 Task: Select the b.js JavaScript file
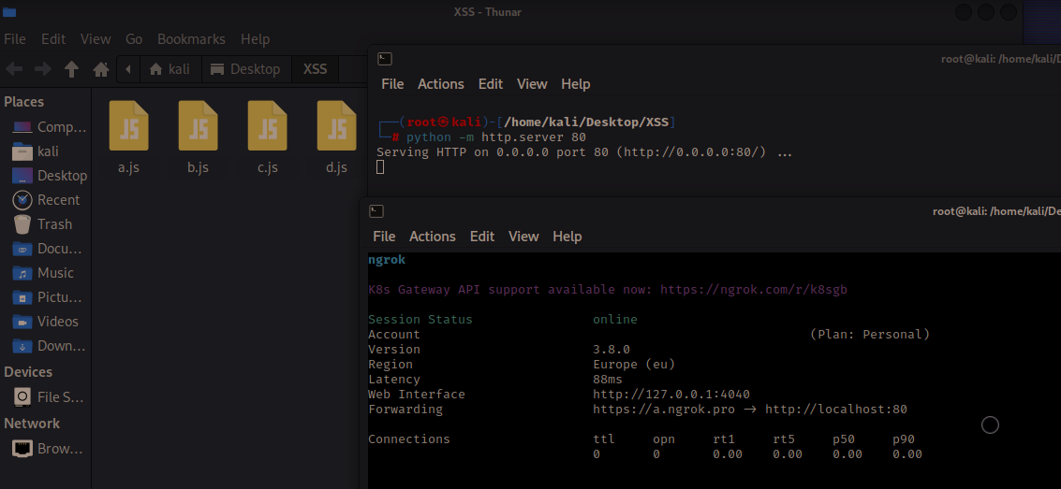(x=198, y=126)
